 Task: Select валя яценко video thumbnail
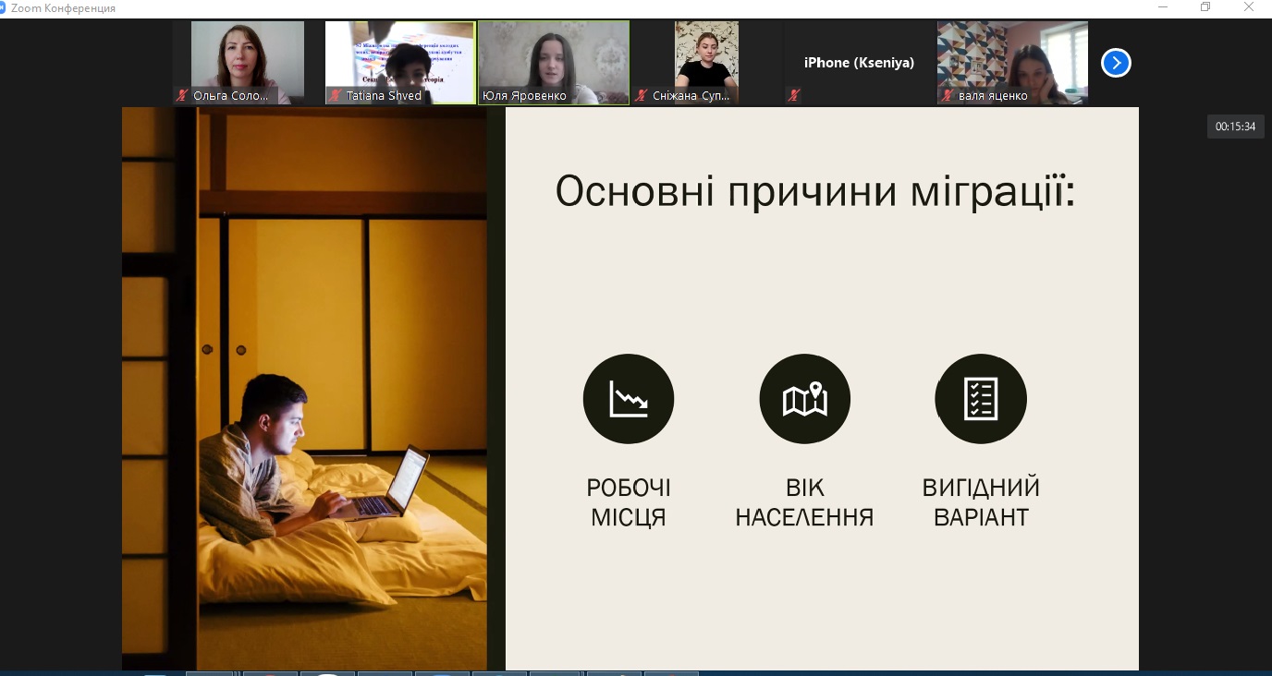[x=1012, y=63]
